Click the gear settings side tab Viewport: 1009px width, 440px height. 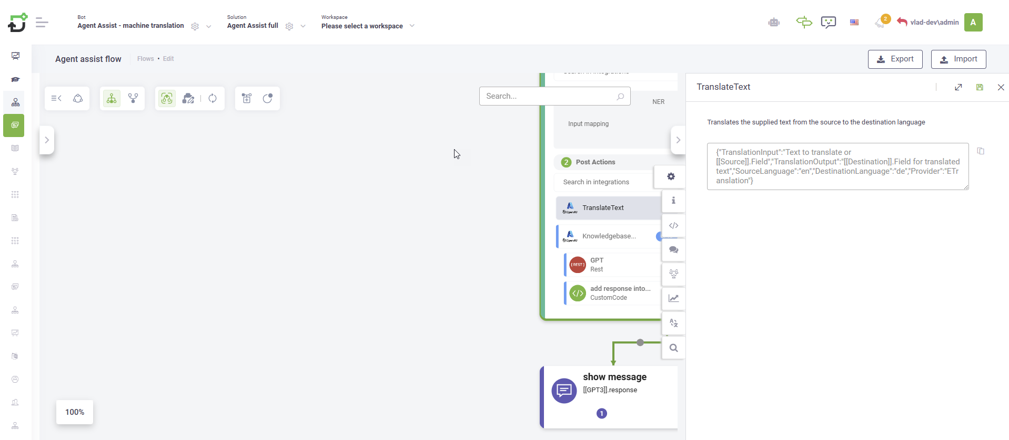671,176
